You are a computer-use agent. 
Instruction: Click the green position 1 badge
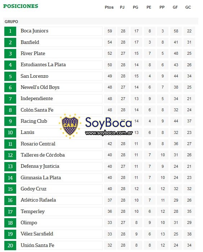pos(10,31)
